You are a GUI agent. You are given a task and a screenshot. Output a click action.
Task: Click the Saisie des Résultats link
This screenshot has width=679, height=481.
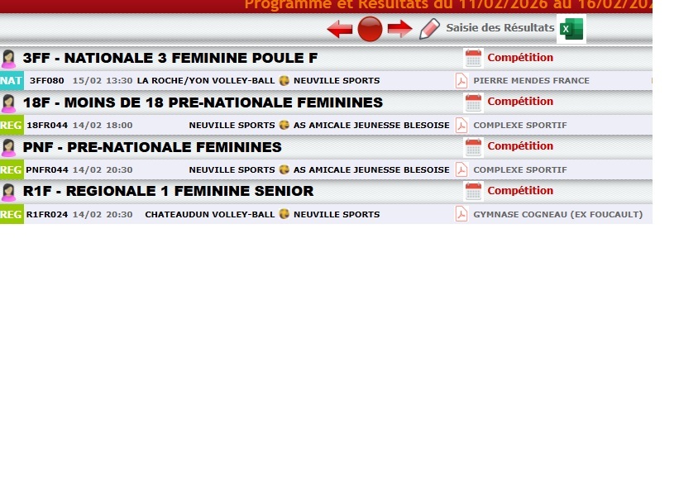(500, 28)
